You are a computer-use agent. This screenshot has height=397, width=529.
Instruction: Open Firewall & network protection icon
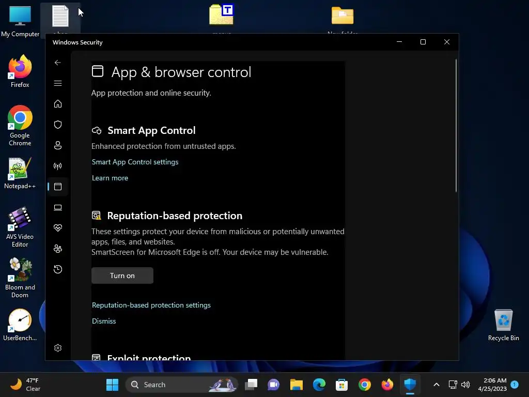point(58,166)
